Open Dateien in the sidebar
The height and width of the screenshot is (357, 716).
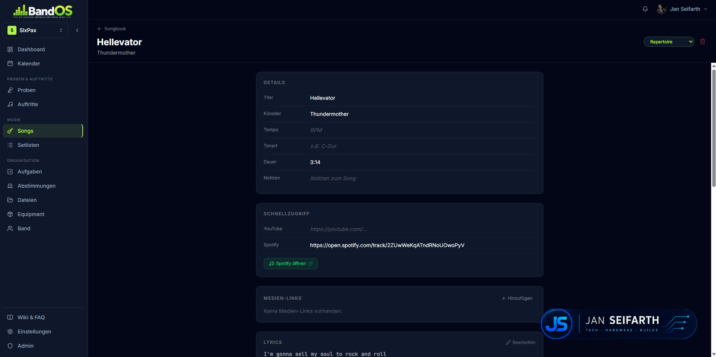click(x=43, y=200)
